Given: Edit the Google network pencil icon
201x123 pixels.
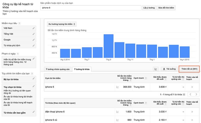Looking at the screenshot, I should tap(33, 40).
